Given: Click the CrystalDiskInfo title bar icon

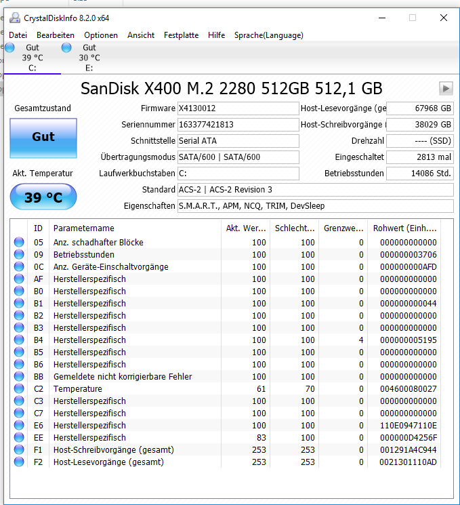Looking at the screenshot, I should 14,18.
